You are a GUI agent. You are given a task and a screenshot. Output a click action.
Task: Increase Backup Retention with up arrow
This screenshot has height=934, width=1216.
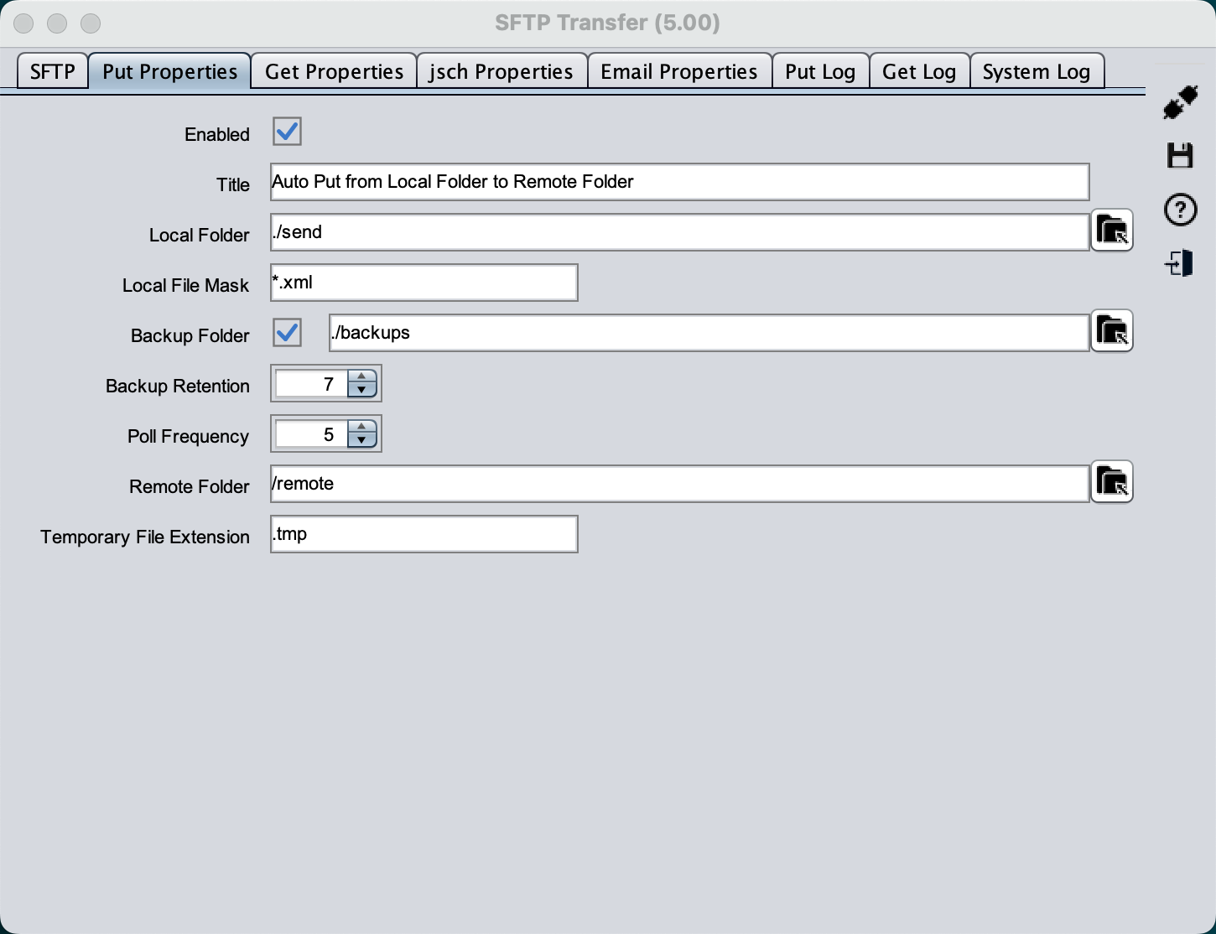pos(361,377)
